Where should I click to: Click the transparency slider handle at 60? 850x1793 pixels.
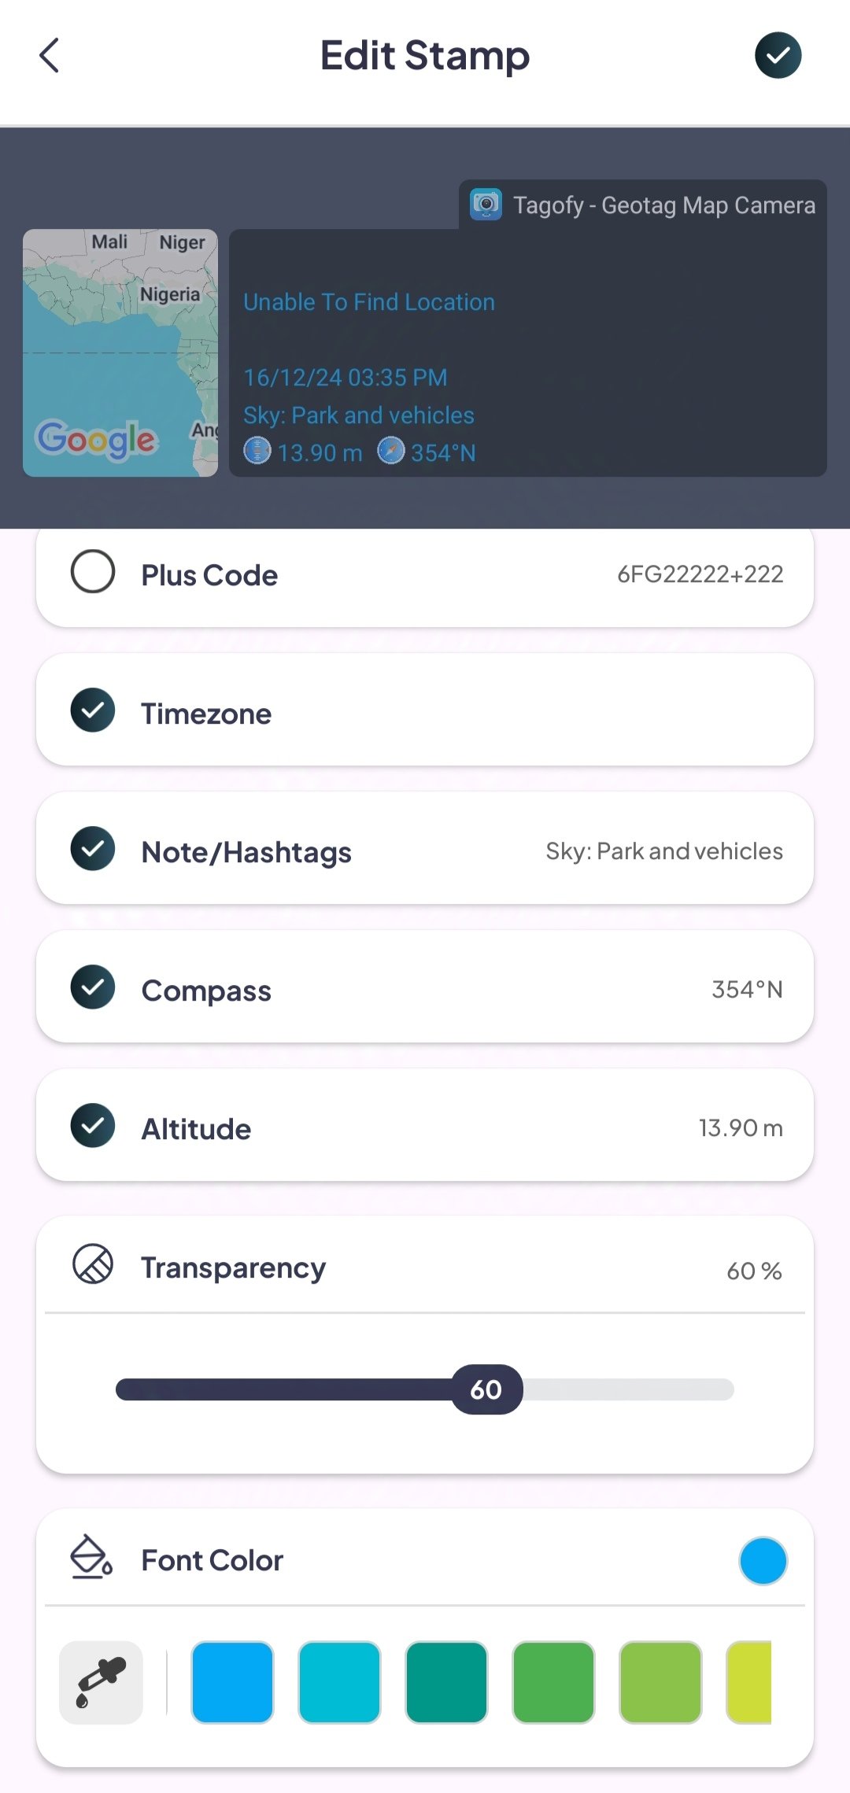point(486,1389)
